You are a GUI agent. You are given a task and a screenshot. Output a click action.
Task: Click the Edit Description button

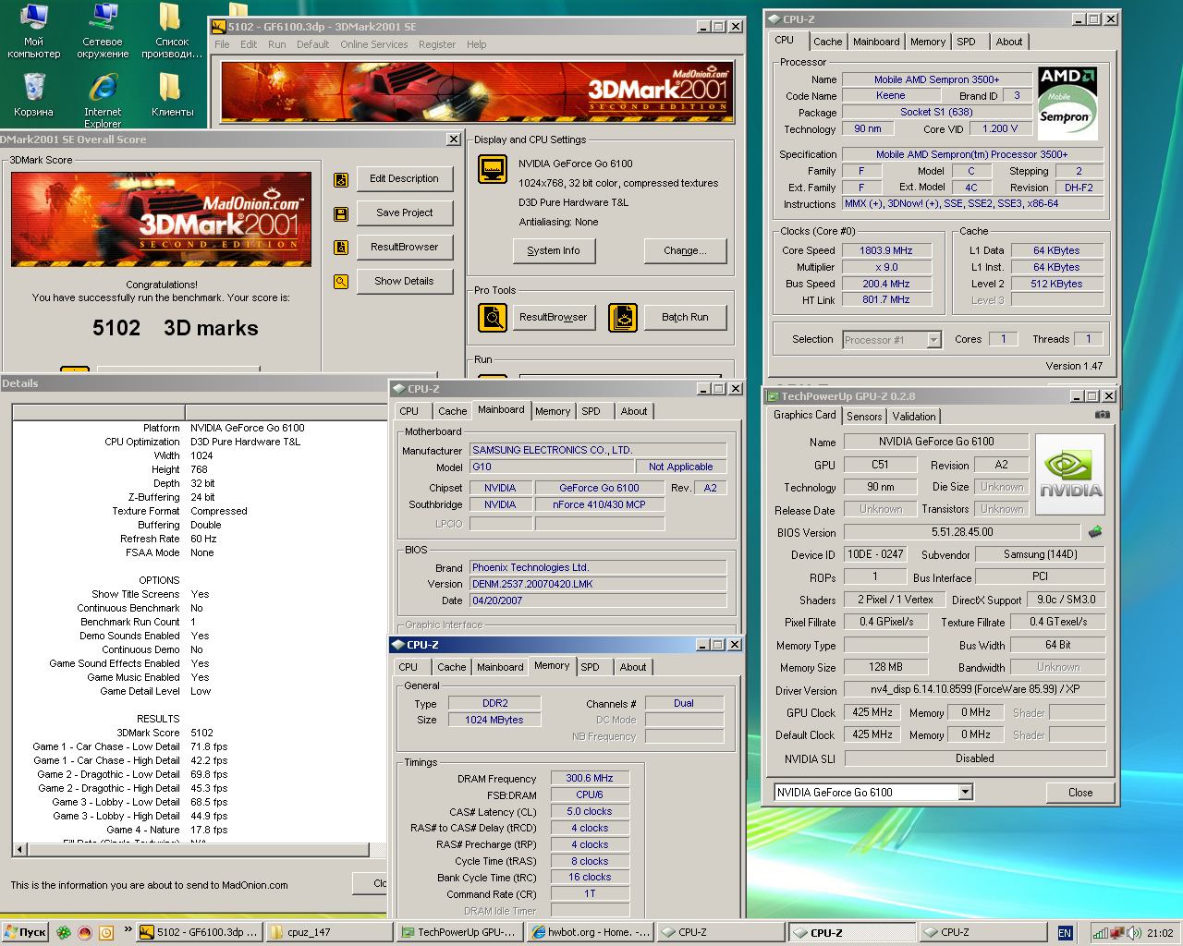click(405, 179)
